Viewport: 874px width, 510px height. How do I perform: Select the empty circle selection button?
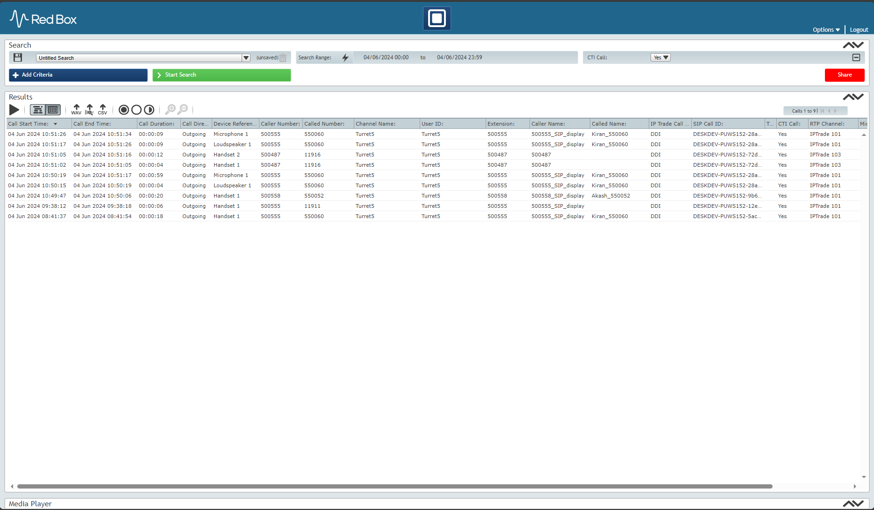tap(136, 110)
